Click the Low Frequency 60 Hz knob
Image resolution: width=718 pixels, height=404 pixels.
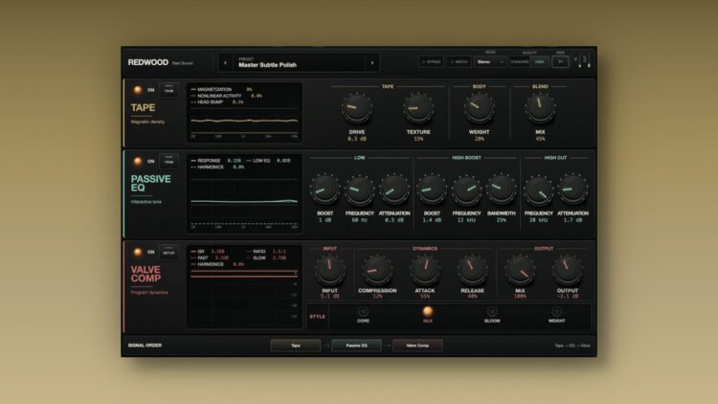point(359,189)
